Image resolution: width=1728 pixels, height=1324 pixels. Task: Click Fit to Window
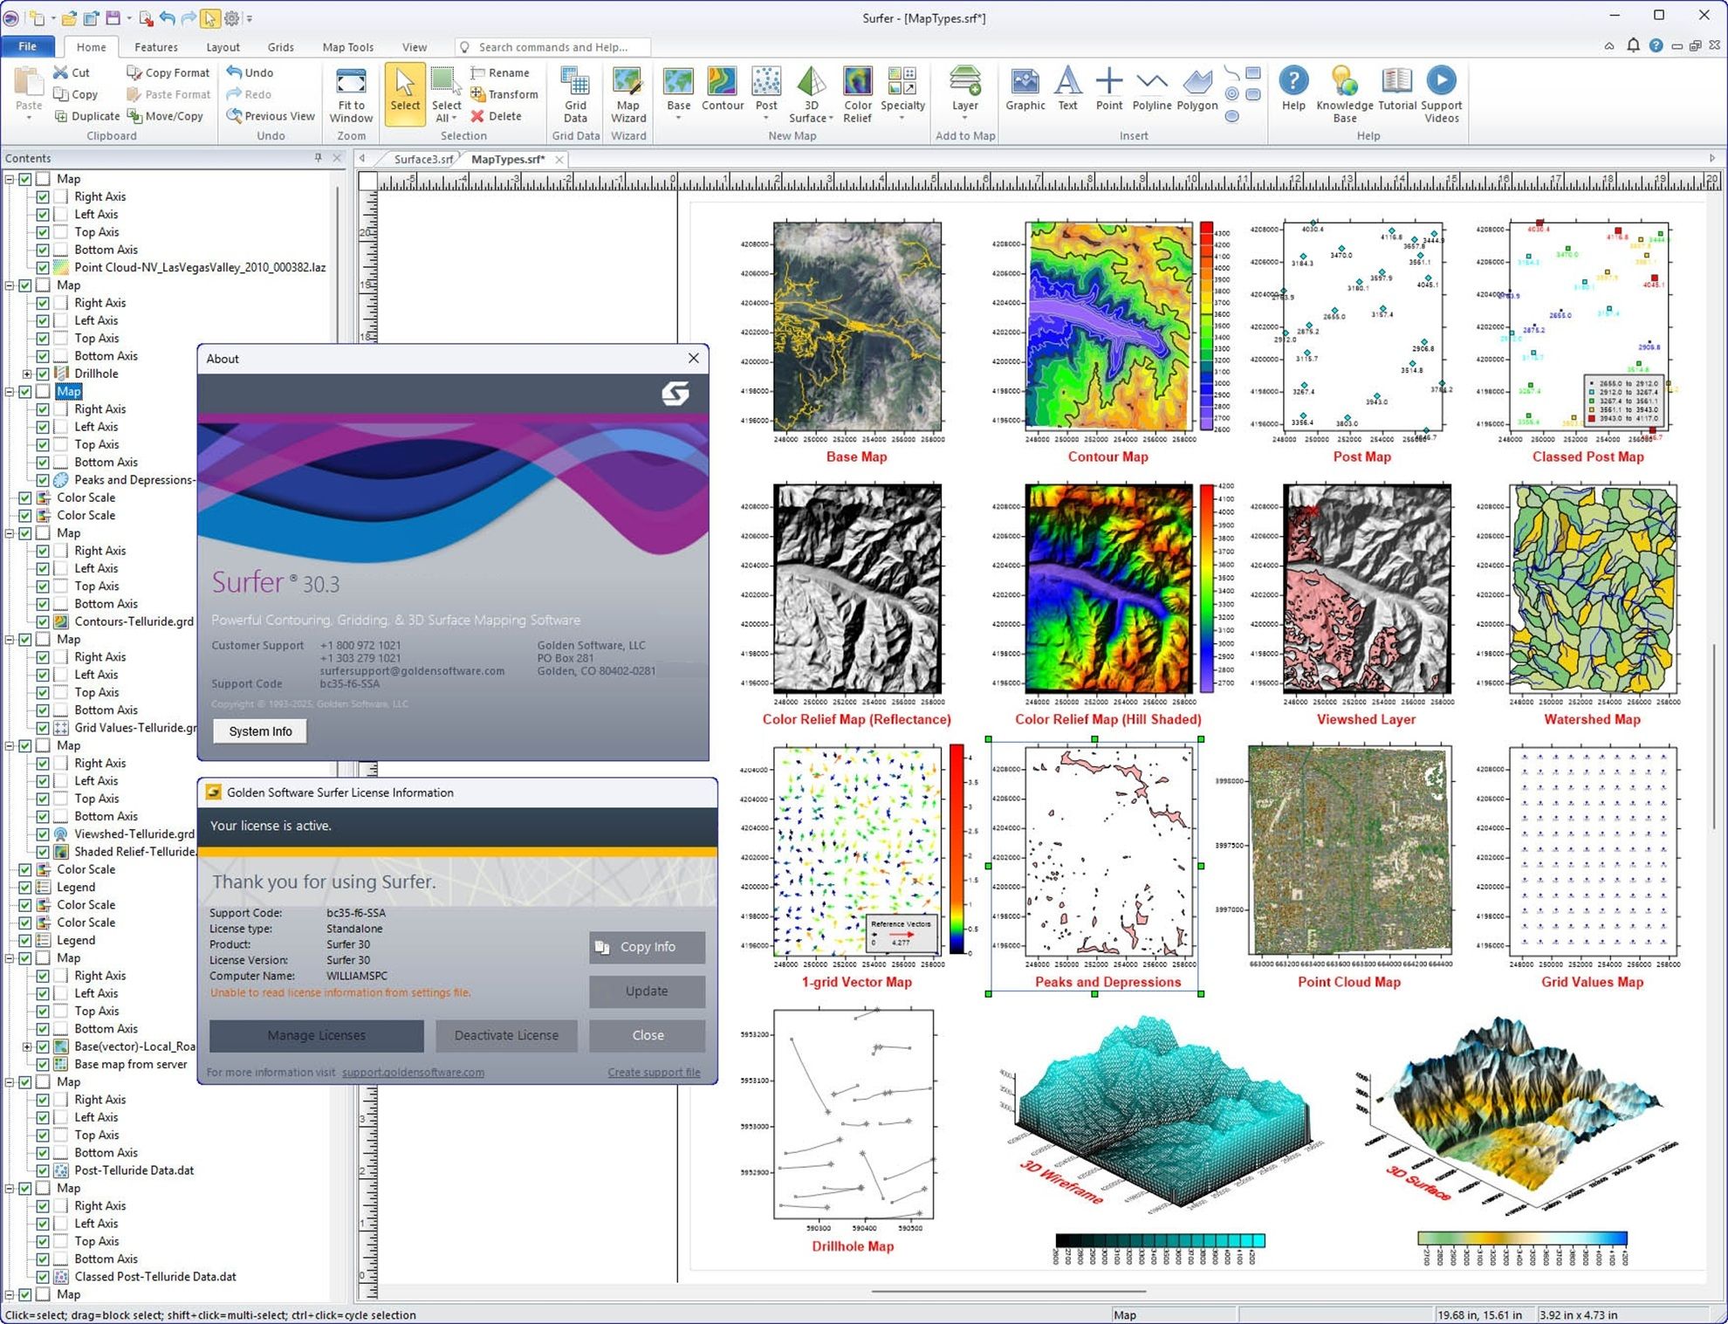click(x=350, y=92)
